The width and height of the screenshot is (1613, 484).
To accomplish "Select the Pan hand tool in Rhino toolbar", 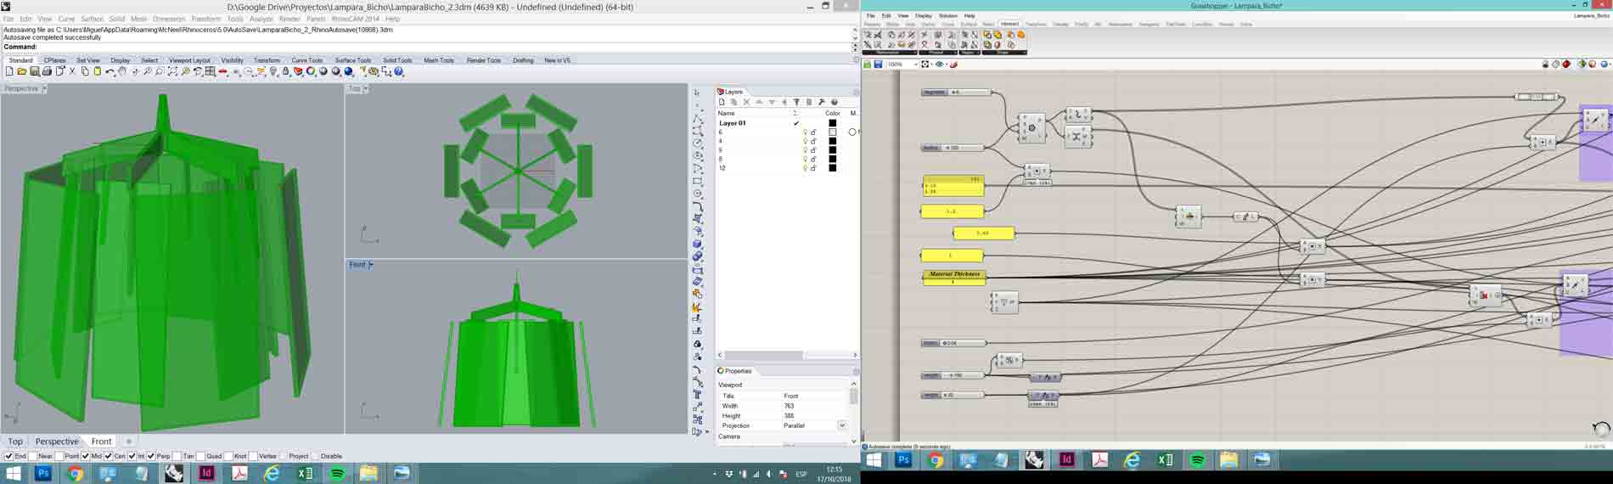I will [x=123, y=72].
